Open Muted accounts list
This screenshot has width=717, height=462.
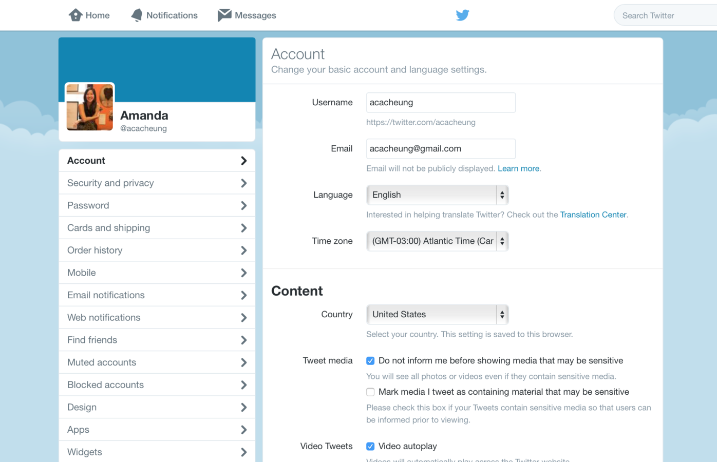[157, 362]
